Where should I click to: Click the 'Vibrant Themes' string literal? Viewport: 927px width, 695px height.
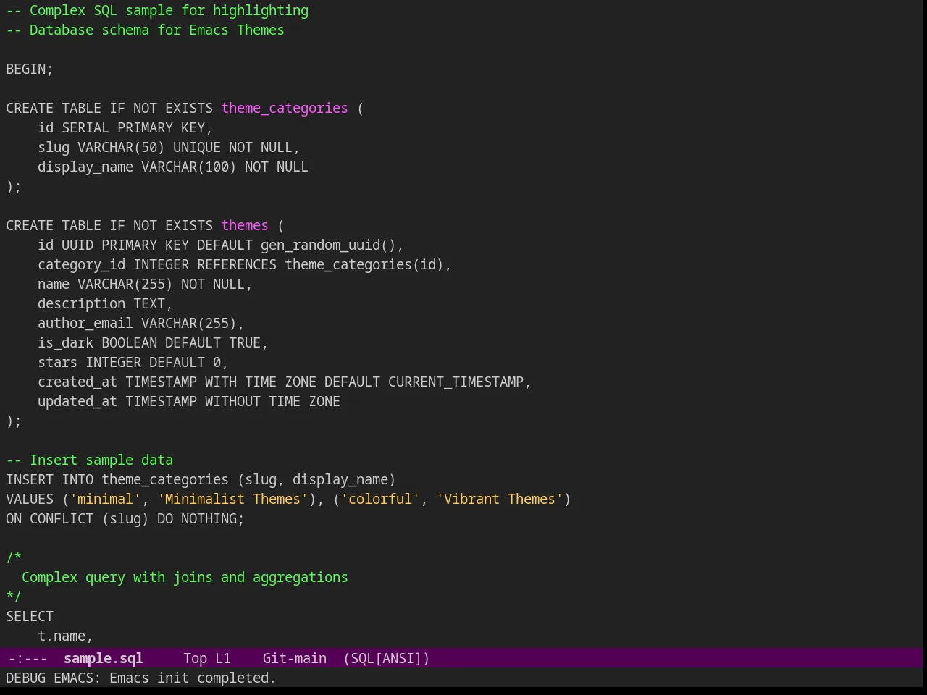[x=500, y=499]
